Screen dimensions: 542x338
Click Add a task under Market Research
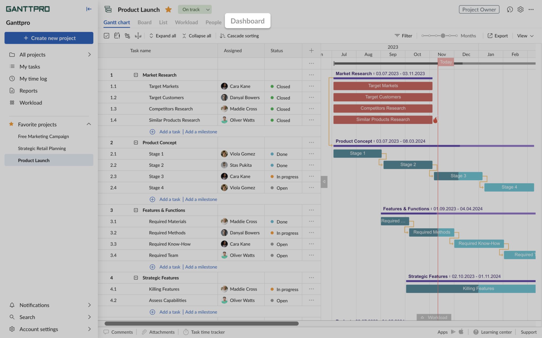click(170, 131)
